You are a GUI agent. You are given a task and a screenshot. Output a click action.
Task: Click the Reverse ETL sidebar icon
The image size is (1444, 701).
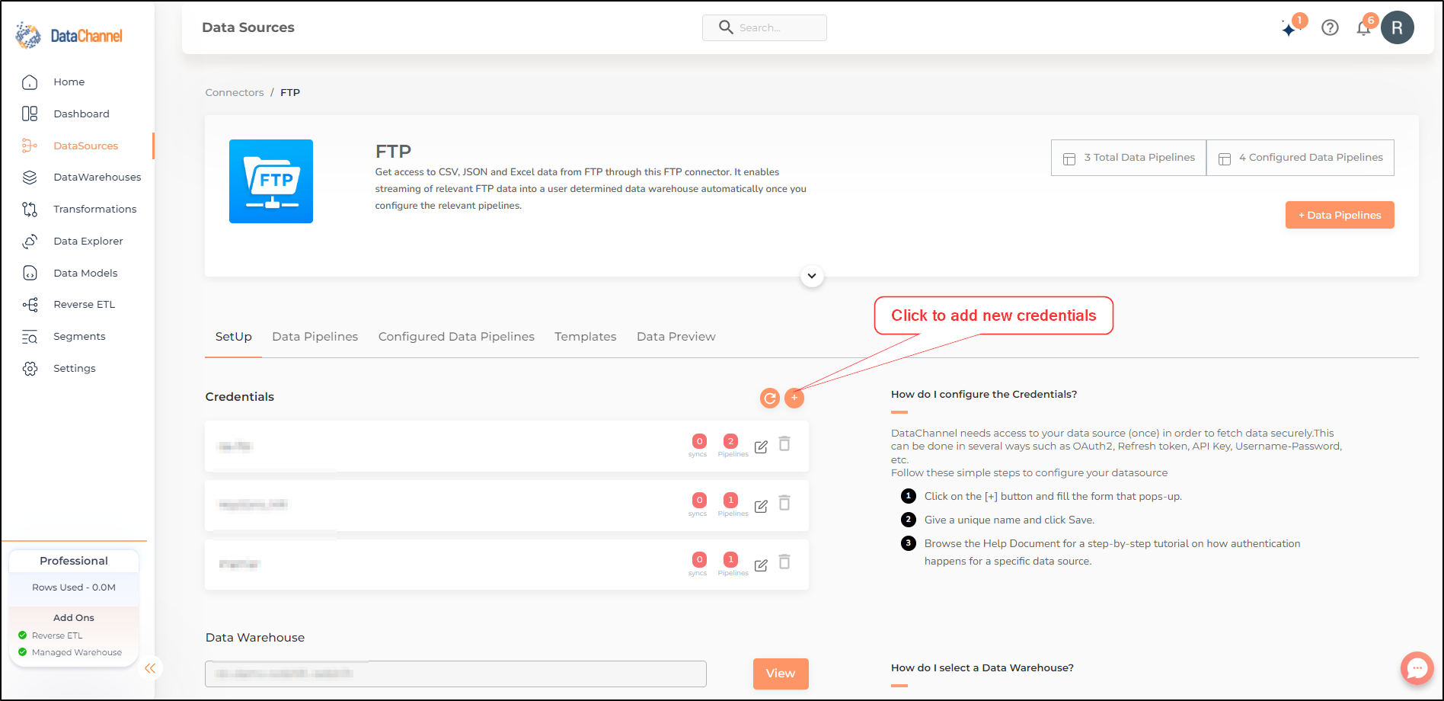click(x=30, y=305)
